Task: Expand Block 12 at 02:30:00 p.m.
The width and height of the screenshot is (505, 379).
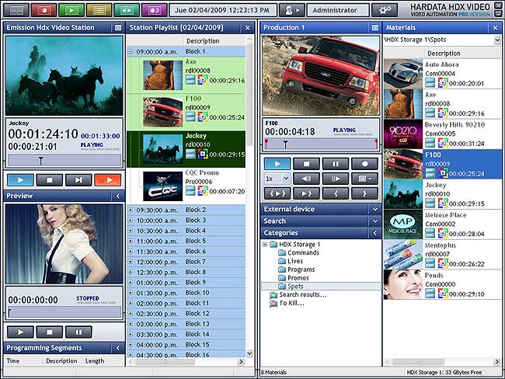Action: [x=131, y=313]
